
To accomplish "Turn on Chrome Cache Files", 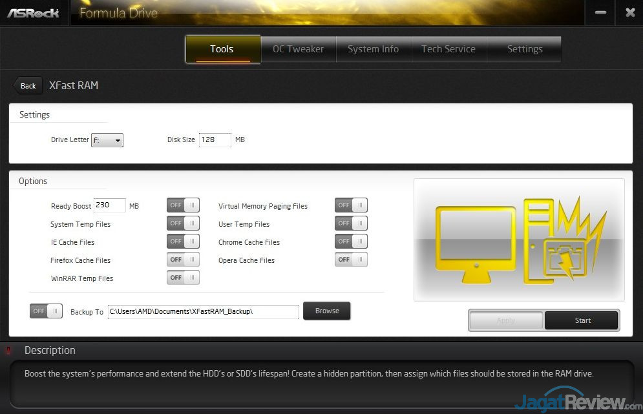I will click(351, 241).
